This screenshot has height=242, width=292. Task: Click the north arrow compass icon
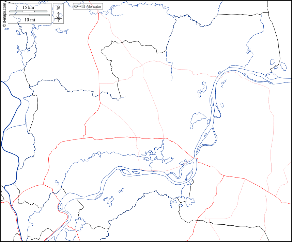pyautogui.click(x=58, y=14)
